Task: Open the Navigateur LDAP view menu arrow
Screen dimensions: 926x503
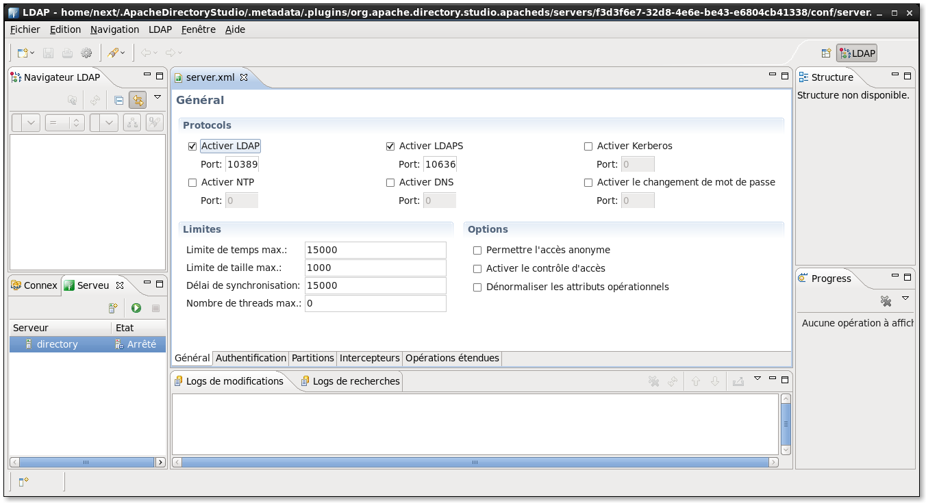Action: (158, 97)
